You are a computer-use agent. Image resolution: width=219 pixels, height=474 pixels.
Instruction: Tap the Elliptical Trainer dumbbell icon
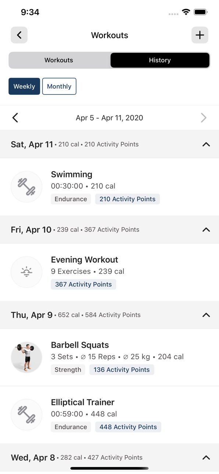26,414
